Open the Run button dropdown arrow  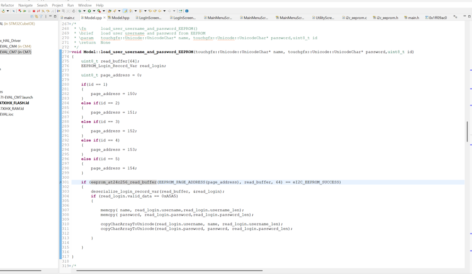coord(94,11)
